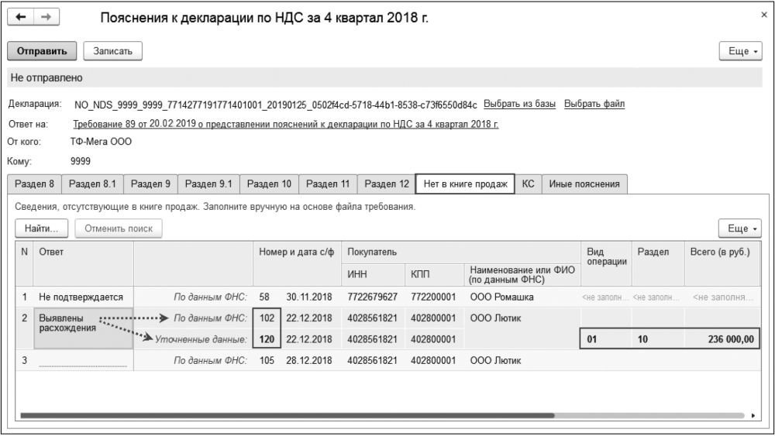775x436 pixels.
Task: Click the horizontal scrollbar thumb
Action: coord(288,416)
